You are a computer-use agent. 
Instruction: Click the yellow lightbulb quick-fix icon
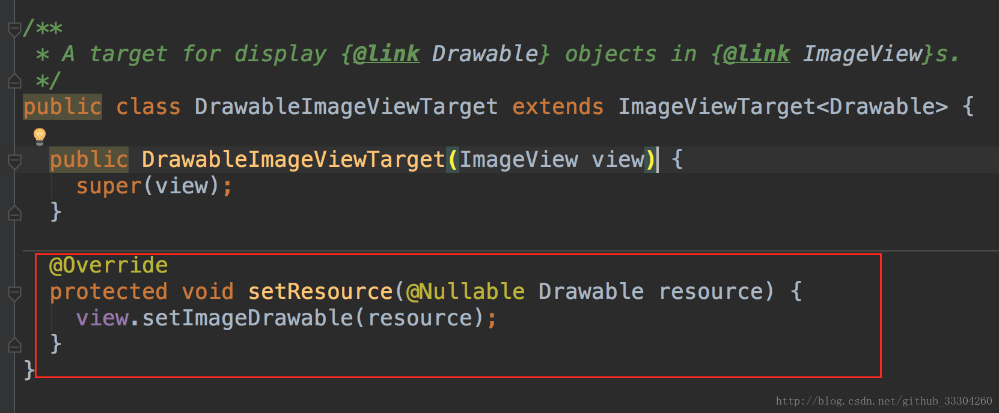[40, 136]
